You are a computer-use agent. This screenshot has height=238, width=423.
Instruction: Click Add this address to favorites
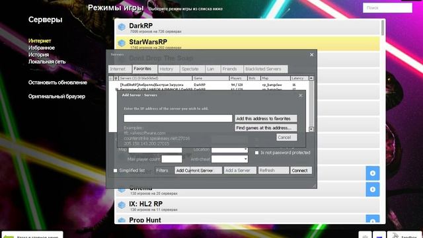coord(266,118)
